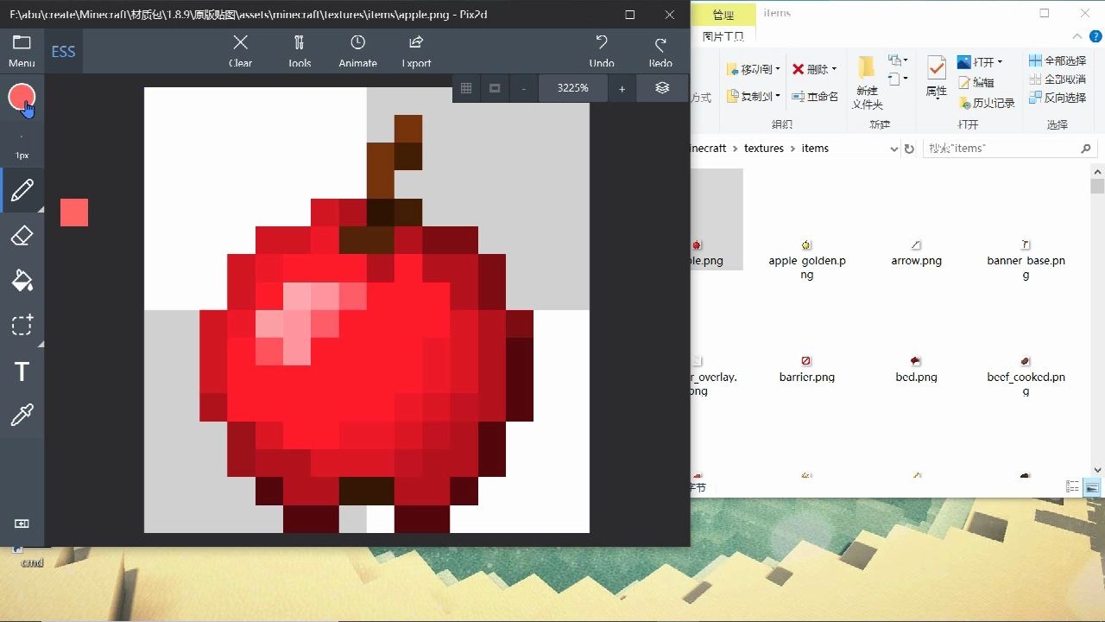Click the items breadcrumb in address bar
This screenshot has width=1105, height=622.
click(x=815, y=149)
